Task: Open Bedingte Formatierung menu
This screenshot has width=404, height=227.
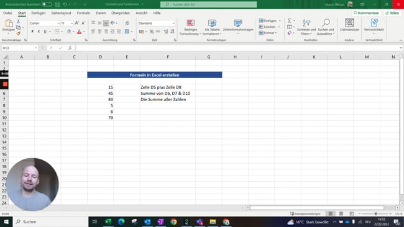Action: [190, 27]
